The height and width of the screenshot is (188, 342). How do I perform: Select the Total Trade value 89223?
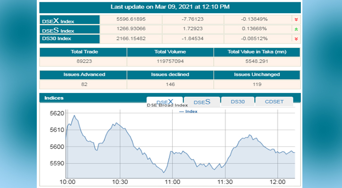(x=83, y=61)
